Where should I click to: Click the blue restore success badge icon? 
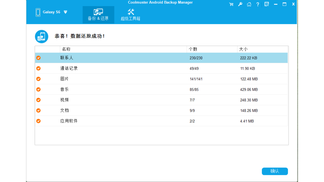tap(41, 36)
